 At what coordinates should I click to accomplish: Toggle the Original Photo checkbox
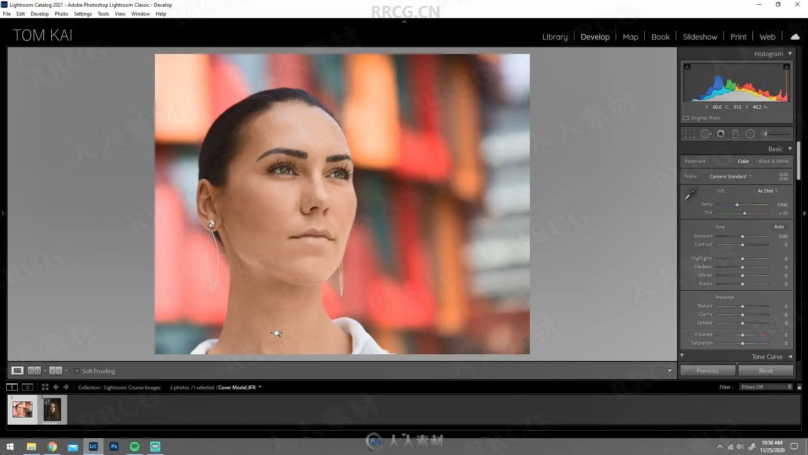click(x=686, y=118)
